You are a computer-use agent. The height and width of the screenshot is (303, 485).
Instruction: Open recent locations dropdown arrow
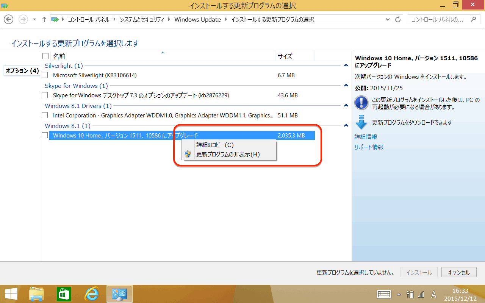tap(34, 19)
